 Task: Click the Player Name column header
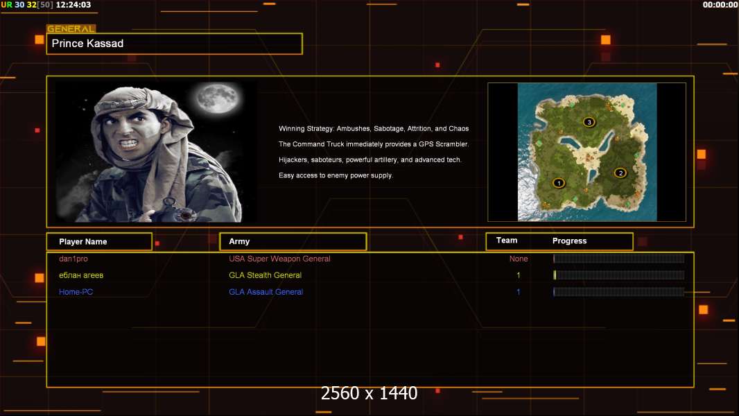pos(99,242)
